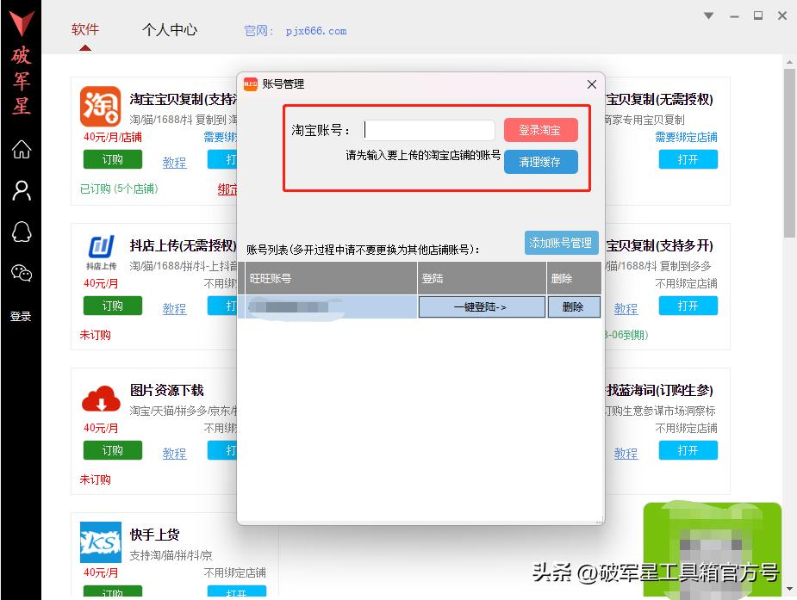Delete the account using the 删除 button
797x600 pixels.
click(x=574, y=306)
